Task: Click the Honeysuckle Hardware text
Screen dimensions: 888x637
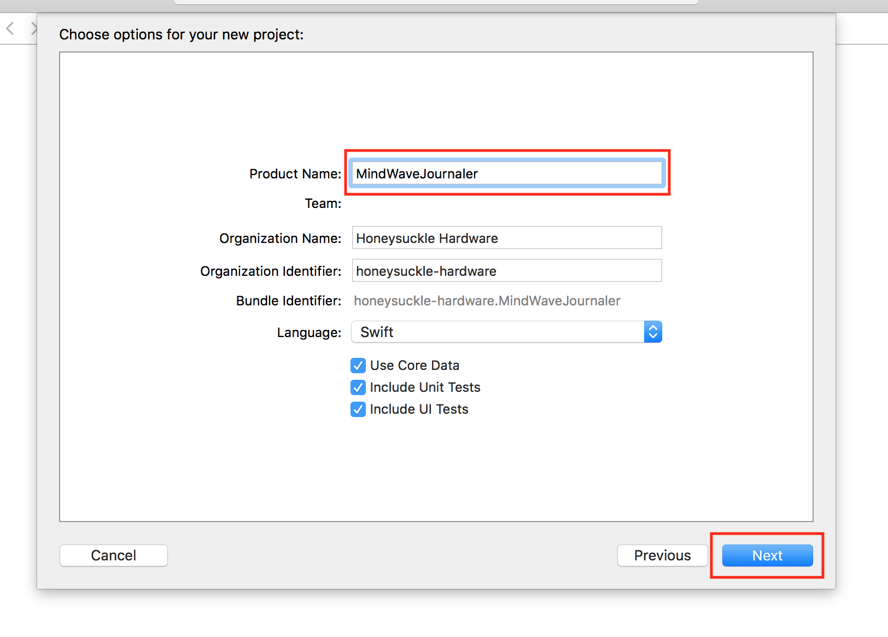Action: point(427,238)
